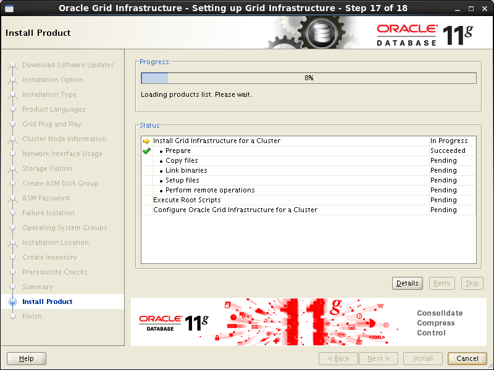Screen dimensions: 494x370
Task: Select Finish step in sidebar
Action: [32, 316]
